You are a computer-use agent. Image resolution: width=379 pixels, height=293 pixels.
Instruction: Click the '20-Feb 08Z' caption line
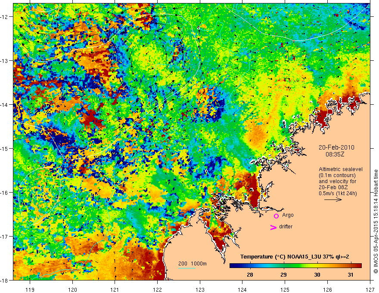332,187
